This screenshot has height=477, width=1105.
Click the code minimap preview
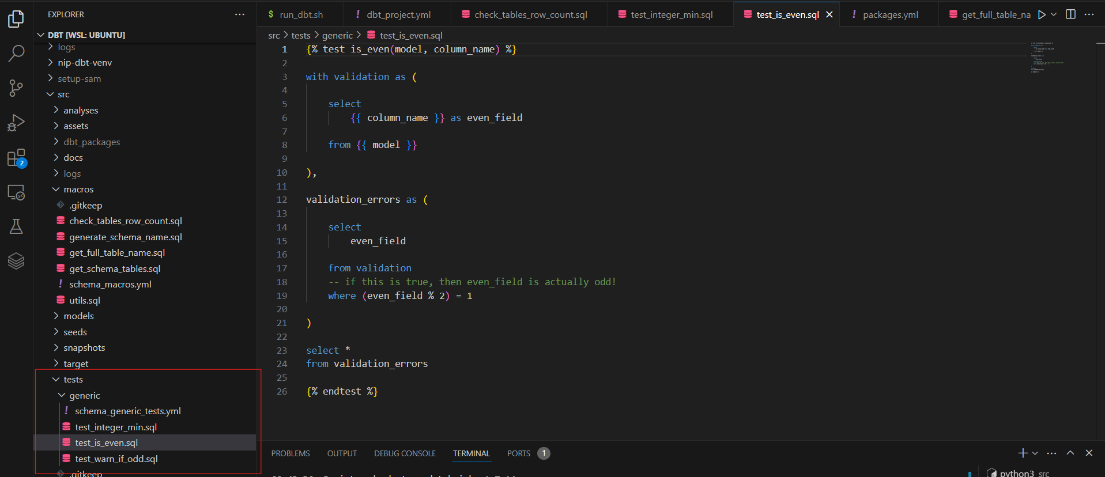point(1047,57)
